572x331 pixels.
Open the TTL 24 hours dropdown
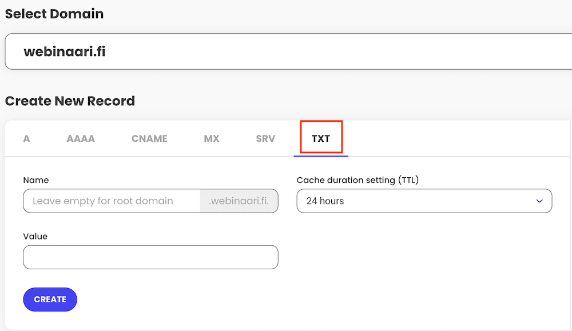424,201
